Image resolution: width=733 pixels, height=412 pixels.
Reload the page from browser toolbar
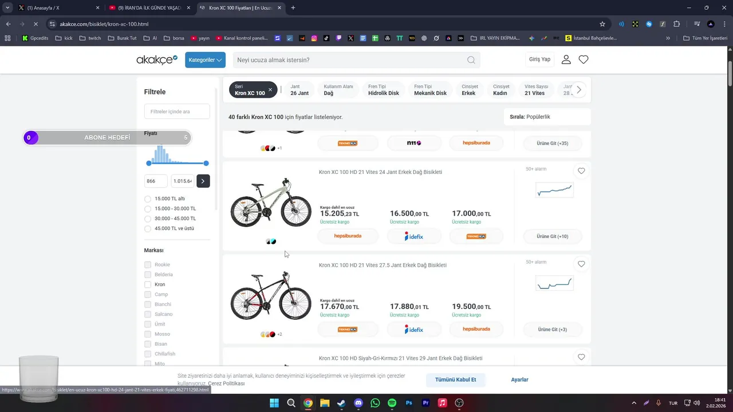pyautogui.click(x=36, y=24)
